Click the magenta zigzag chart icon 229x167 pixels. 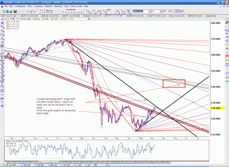(x=35, y=11)
